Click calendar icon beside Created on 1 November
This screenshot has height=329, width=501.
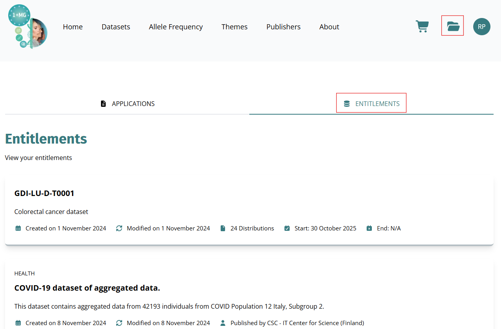pyautogui.click(x=18, y=228)
